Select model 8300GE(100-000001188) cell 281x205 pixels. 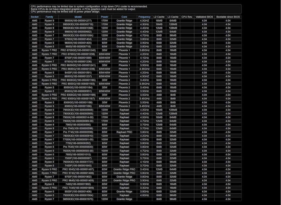[x=78, y=102]
